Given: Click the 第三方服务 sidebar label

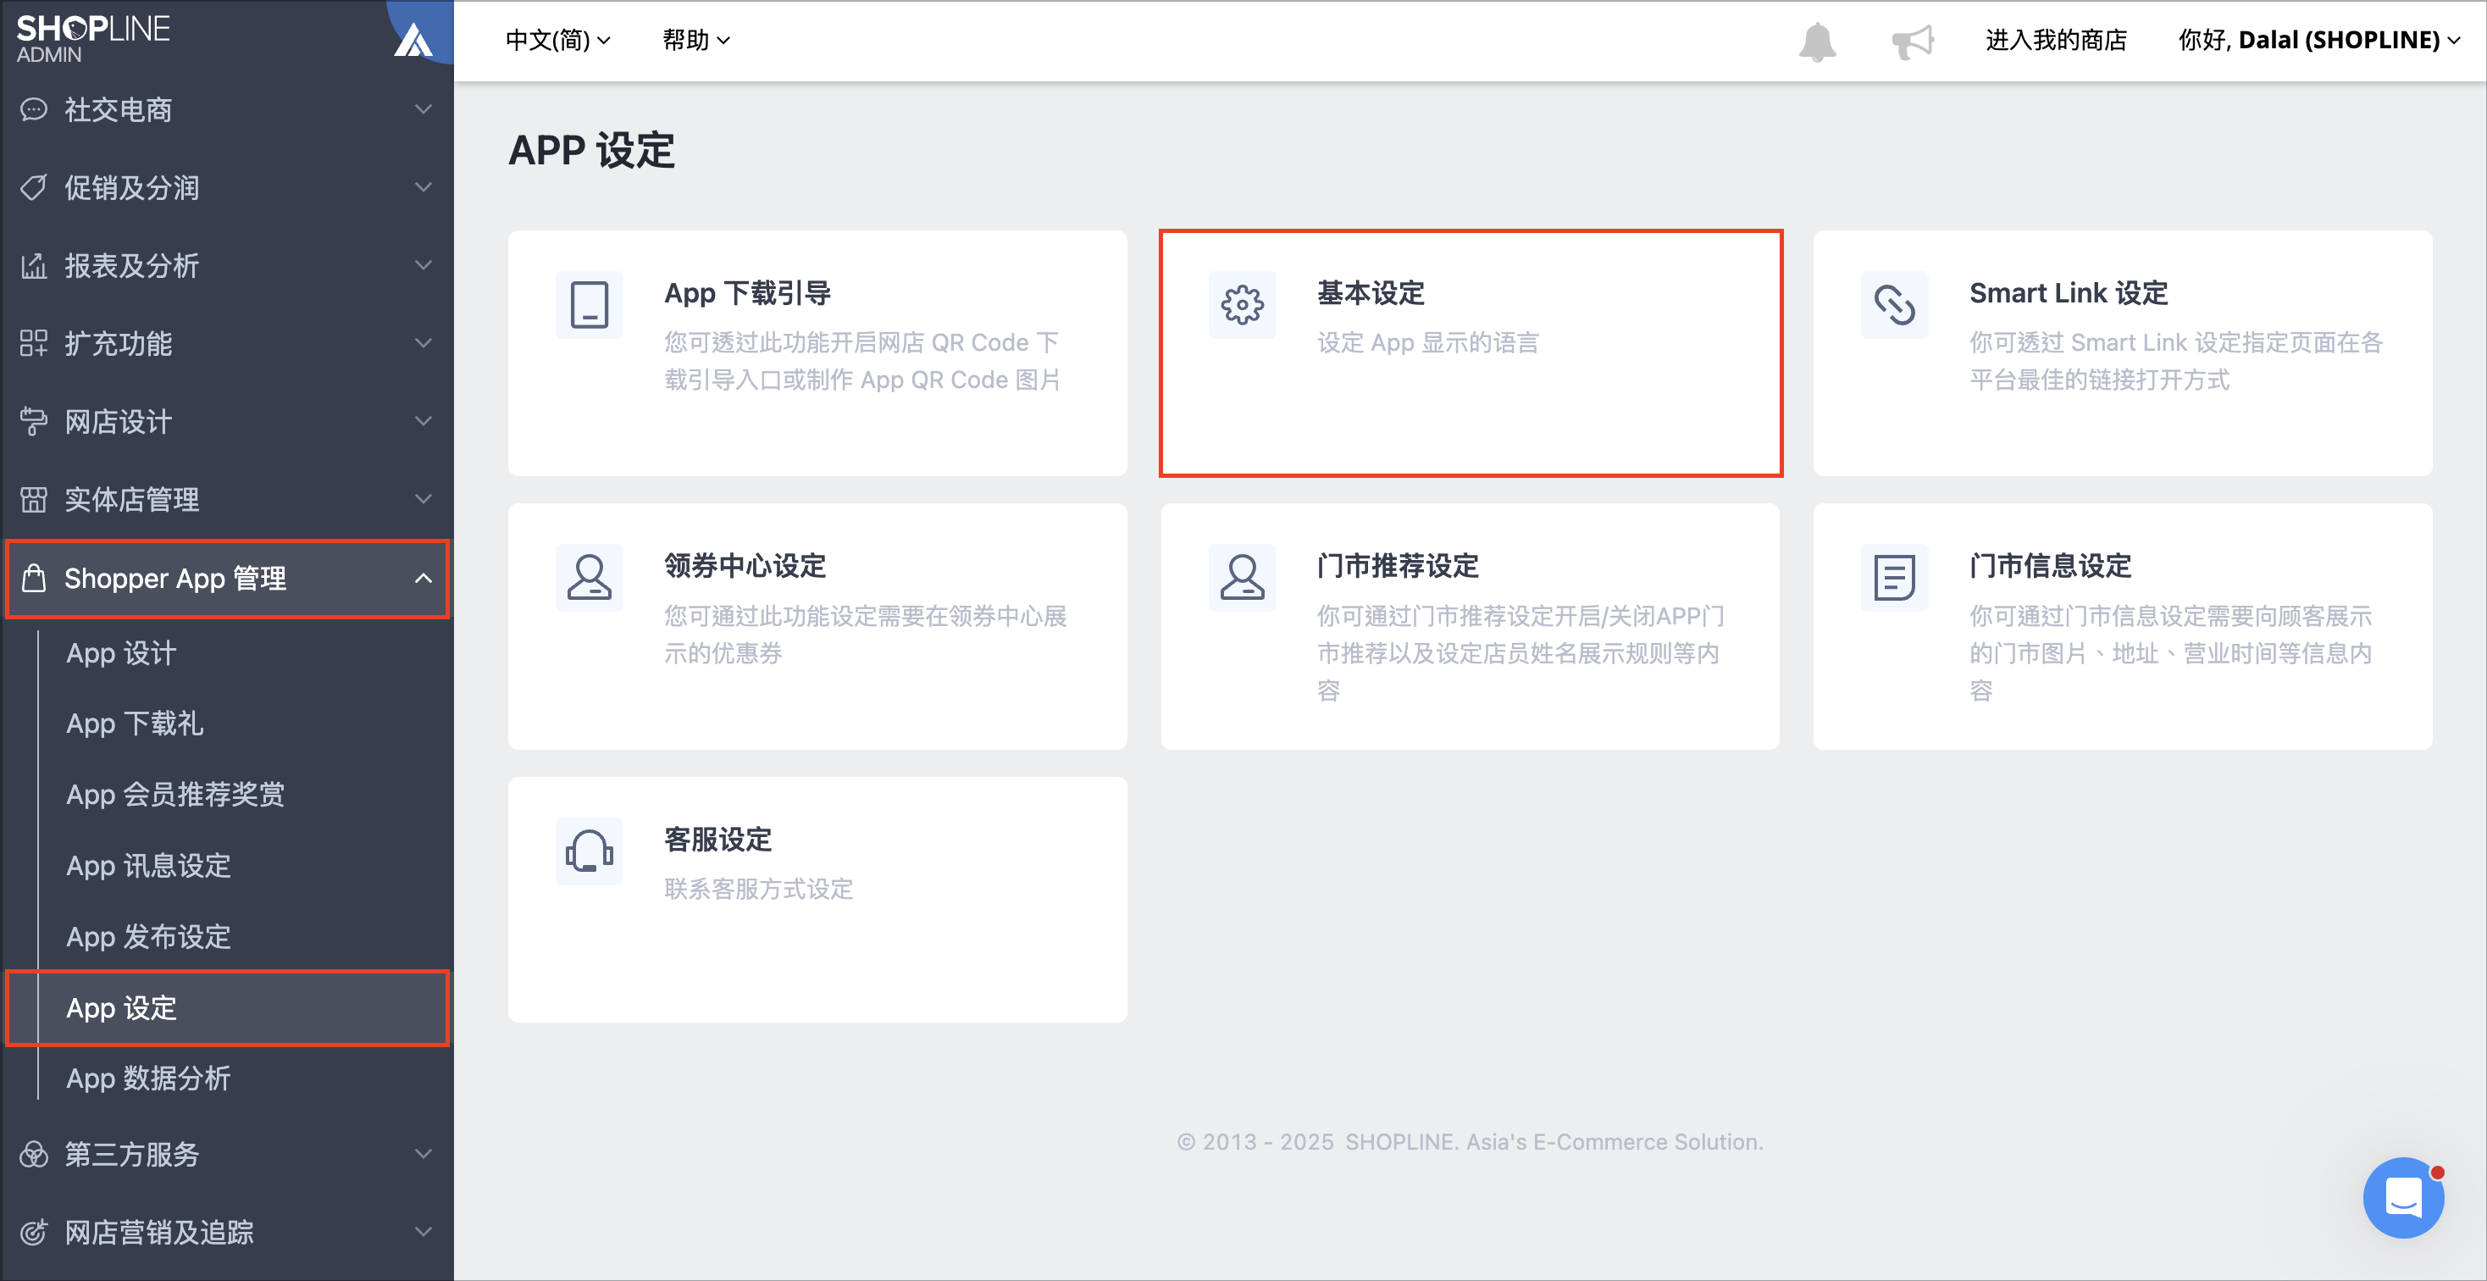Looking at the screenshot, I should pyautogui.click(x=132, y=1154).
